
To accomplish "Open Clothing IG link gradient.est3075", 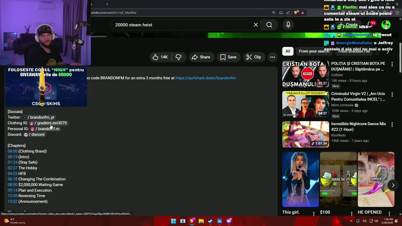I will pyautogui.click(x=48, y=123).
